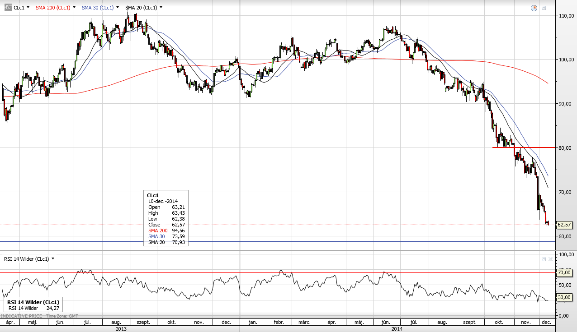Click the maximize icon in main chart header
Screen dimensions: 577x332
(x=544, y=8)
